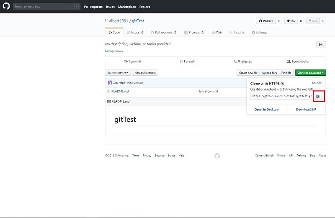
Task: Open Contact GitHub footer link
Action: pos(264,156)
